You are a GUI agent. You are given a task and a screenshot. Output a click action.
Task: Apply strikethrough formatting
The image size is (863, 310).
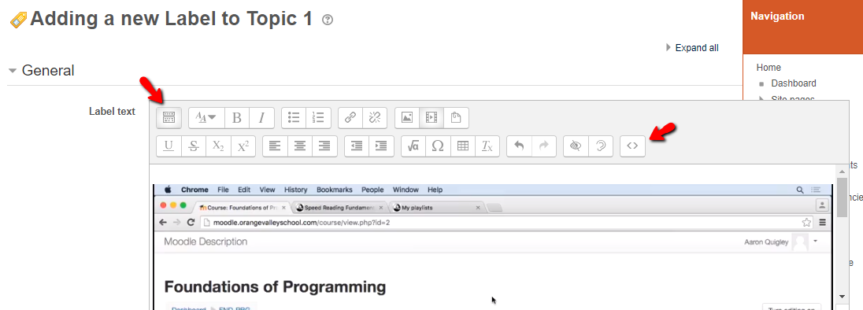pos(194,146)
